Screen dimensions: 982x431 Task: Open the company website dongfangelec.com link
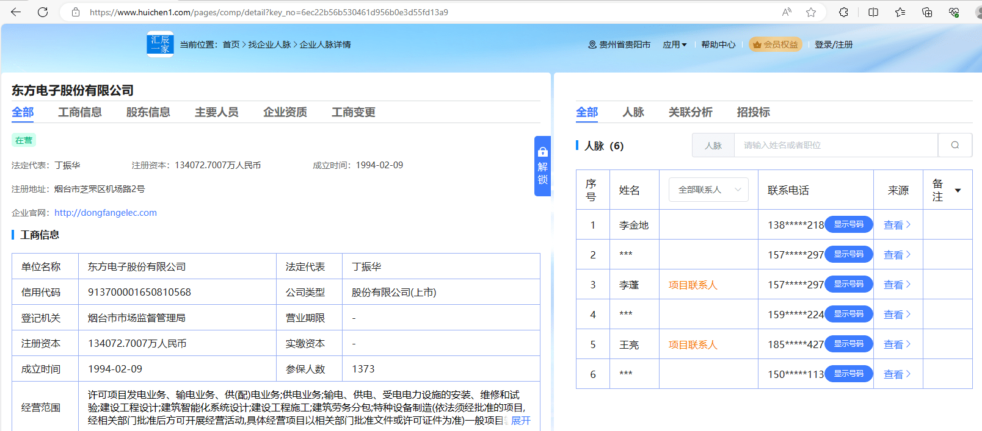(x=106, y=213)
